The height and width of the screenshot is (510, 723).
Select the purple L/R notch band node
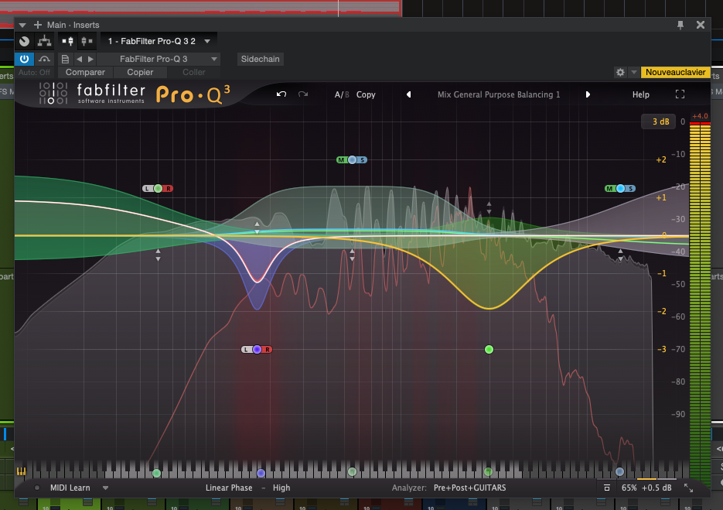click(x=257, y=349)
